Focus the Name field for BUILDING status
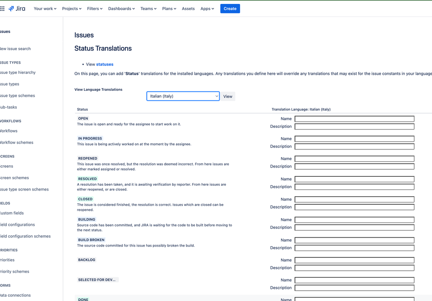Viewport: 432px width, 301px height. pos(354,220)
